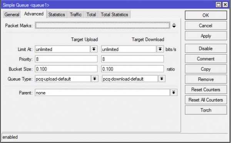Apply the queue settings

tap(206, 36)
